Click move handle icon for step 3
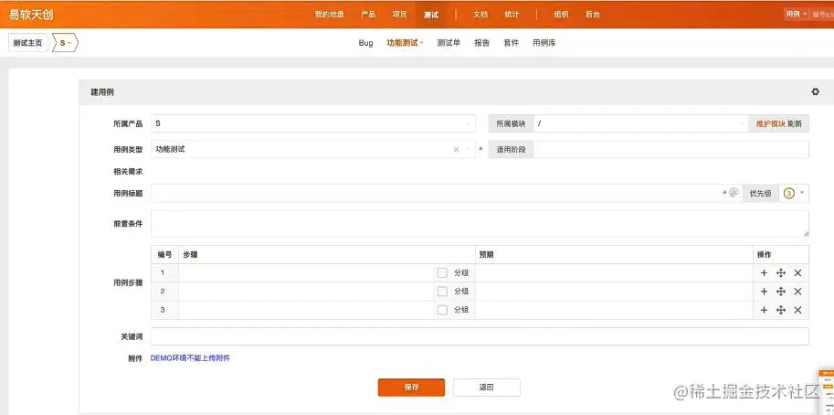The width and height of the screenshot is (834, 415). pyautogui.click(x=781, y=310)
